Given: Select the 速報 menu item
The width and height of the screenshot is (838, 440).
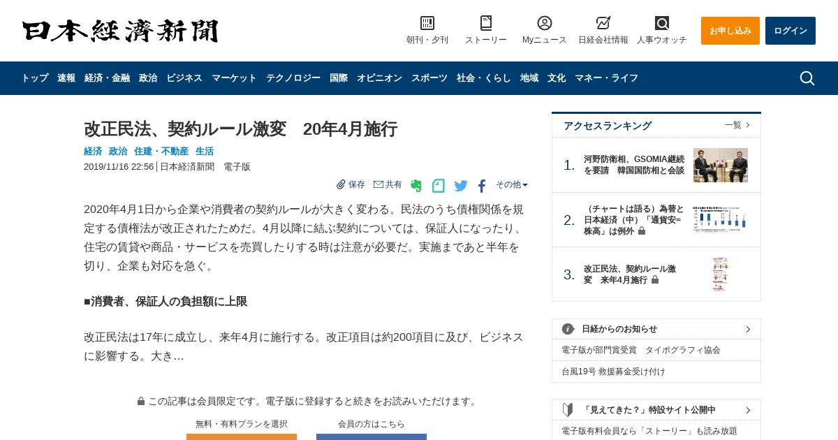Looking at the screenshot, I should pos(66,78).
